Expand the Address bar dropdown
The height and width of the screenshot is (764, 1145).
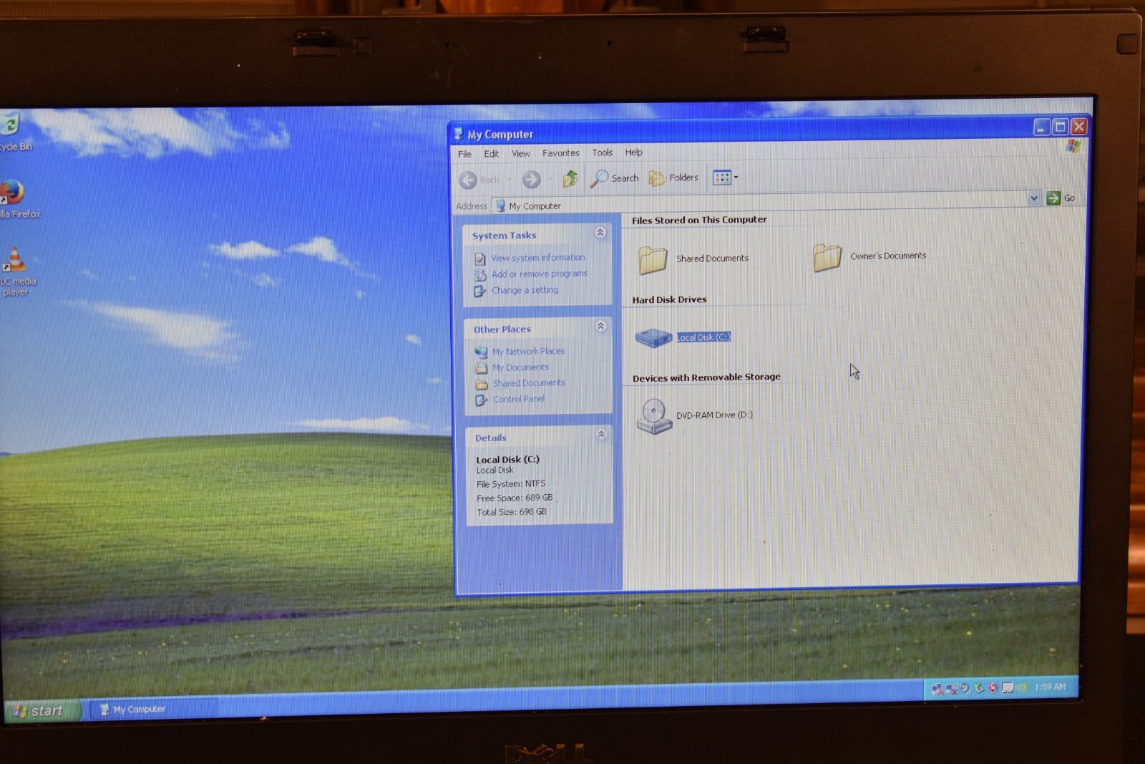tap(1034, 198)
